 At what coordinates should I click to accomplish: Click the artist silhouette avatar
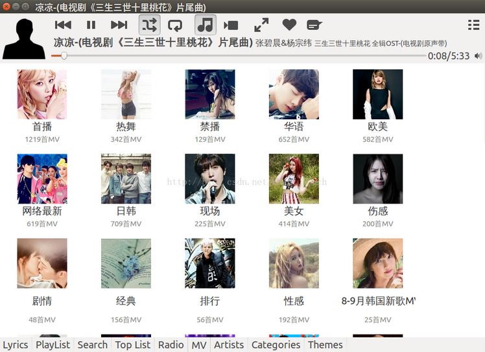23,39
